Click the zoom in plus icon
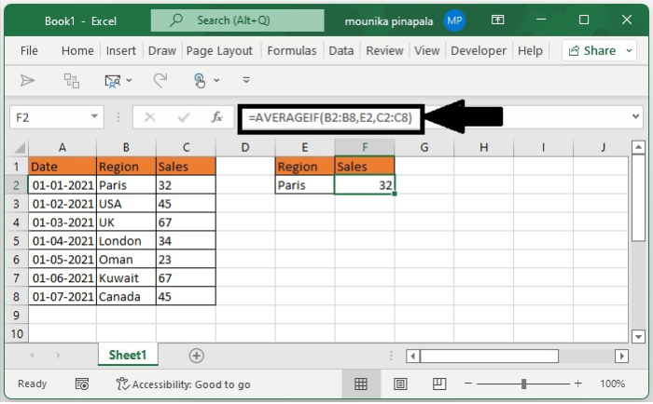This screenshot has width=653, height=404. click(578, 384)
